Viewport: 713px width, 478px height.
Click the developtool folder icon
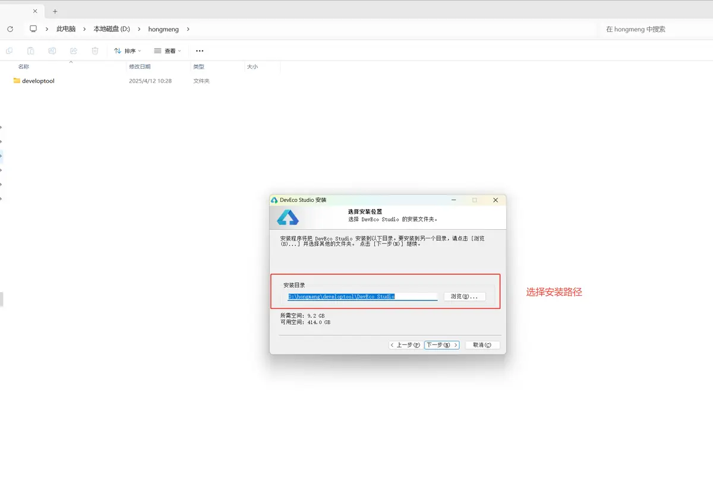click(x=17, y=81)
